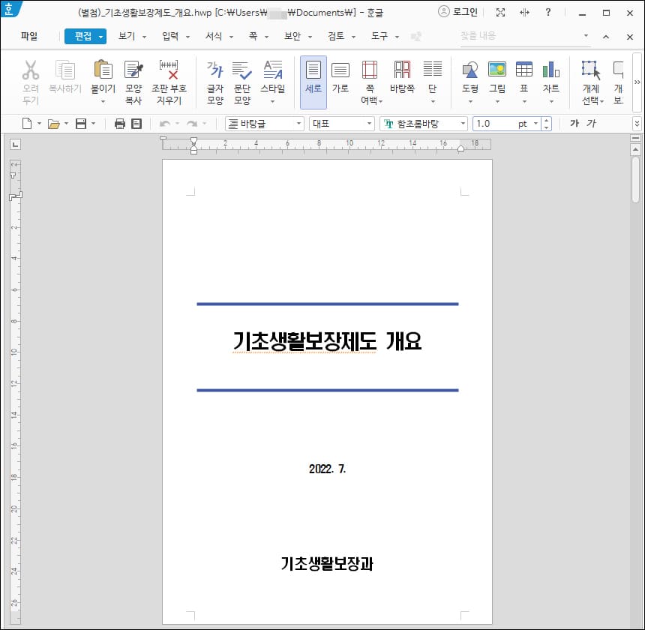Screen dimensions: 645x630
Task: Expand the Paste (붙이기) dropdown arrow
Action: tap(103, 101)
